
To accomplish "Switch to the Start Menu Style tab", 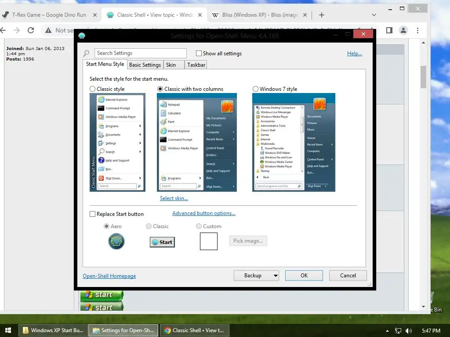I will [105, 64].
